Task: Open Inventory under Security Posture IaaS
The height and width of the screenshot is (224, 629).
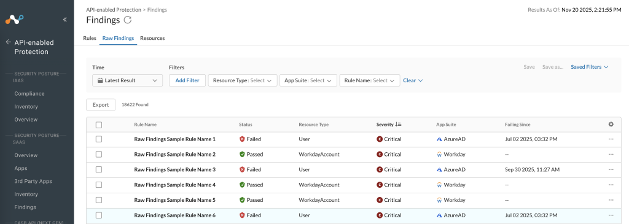Action: tap(26, 107)
